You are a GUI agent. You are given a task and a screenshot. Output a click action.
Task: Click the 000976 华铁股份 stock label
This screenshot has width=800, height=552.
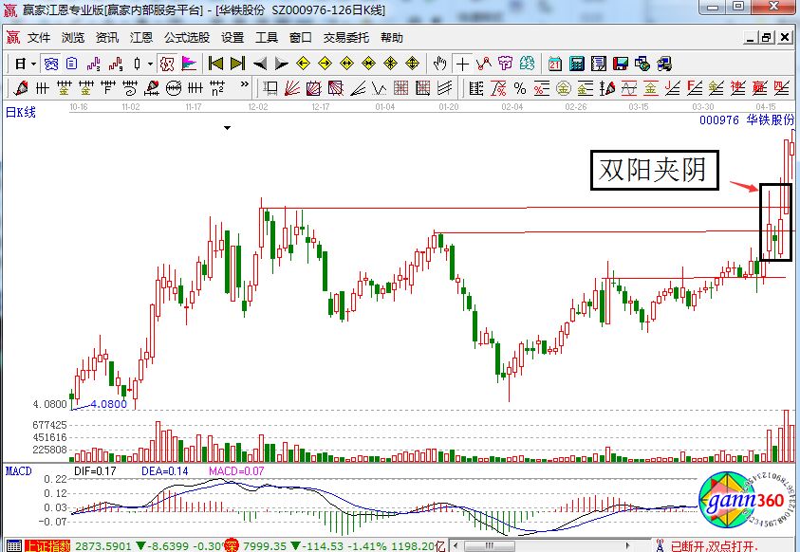click(x=747, y=120)
